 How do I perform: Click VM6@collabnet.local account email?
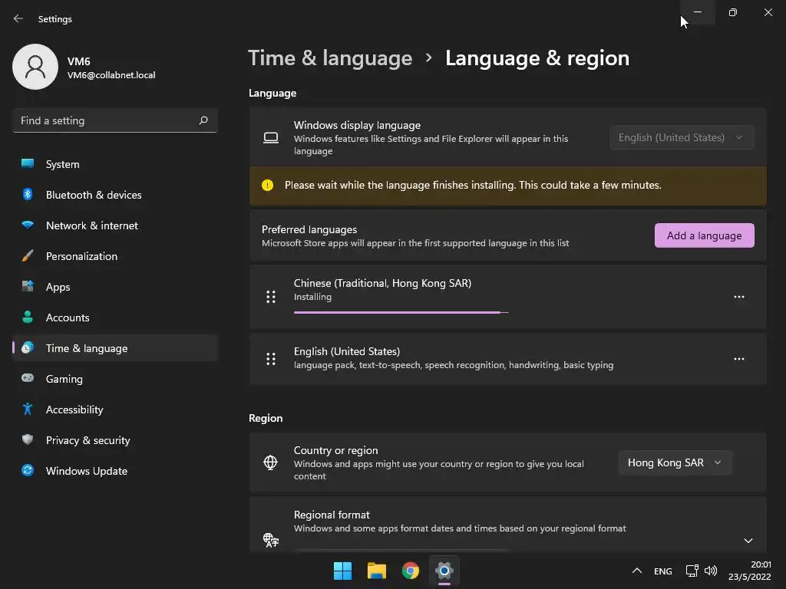click(111, 75)
